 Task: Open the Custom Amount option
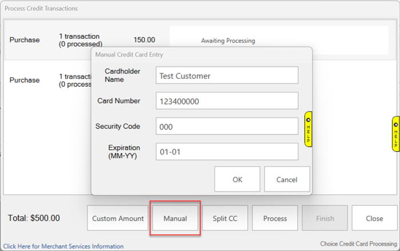tap(118, 218)
